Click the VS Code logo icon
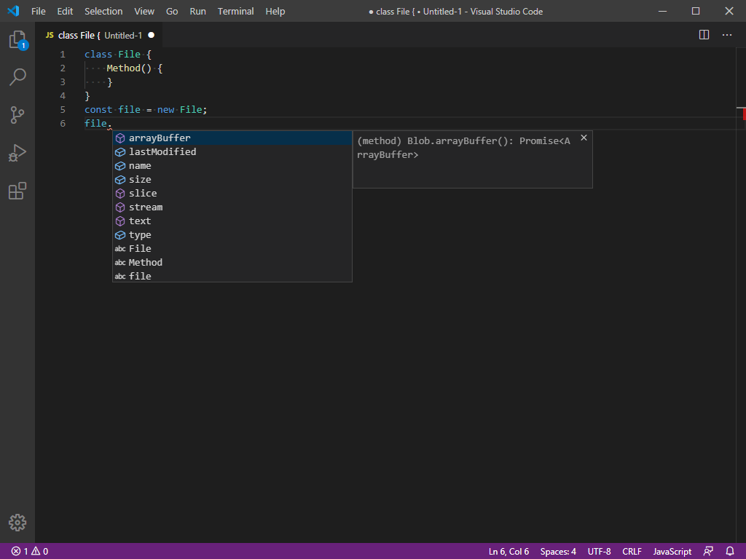The image size is (746, 559). (x=13, y=11)
